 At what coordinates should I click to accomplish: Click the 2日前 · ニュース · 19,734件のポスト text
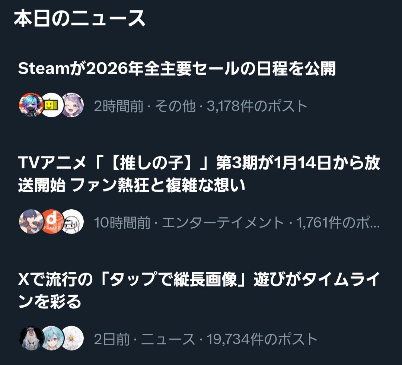[x=205, y=339]
